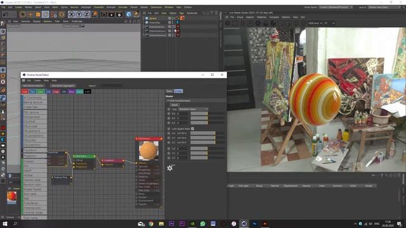The image size is (406, 228).
Task: Open the Object Manager Tags menu
Action: click(181, 13)
